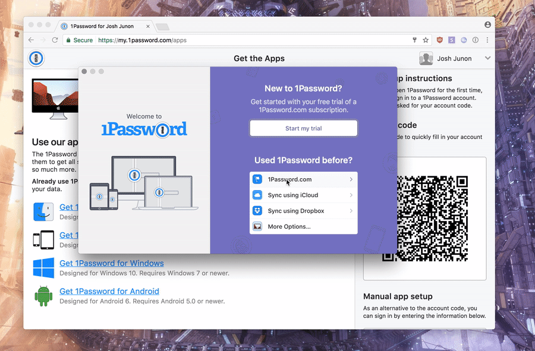Click the Josh Junon account name
Image resolution: width=535 pixels, height=351 pixels.
pos(454,58)
